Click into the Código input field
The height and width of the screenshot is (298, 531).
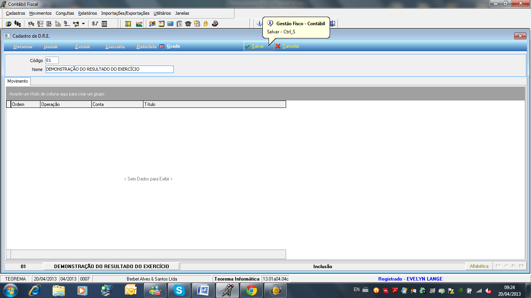point(52,61)
